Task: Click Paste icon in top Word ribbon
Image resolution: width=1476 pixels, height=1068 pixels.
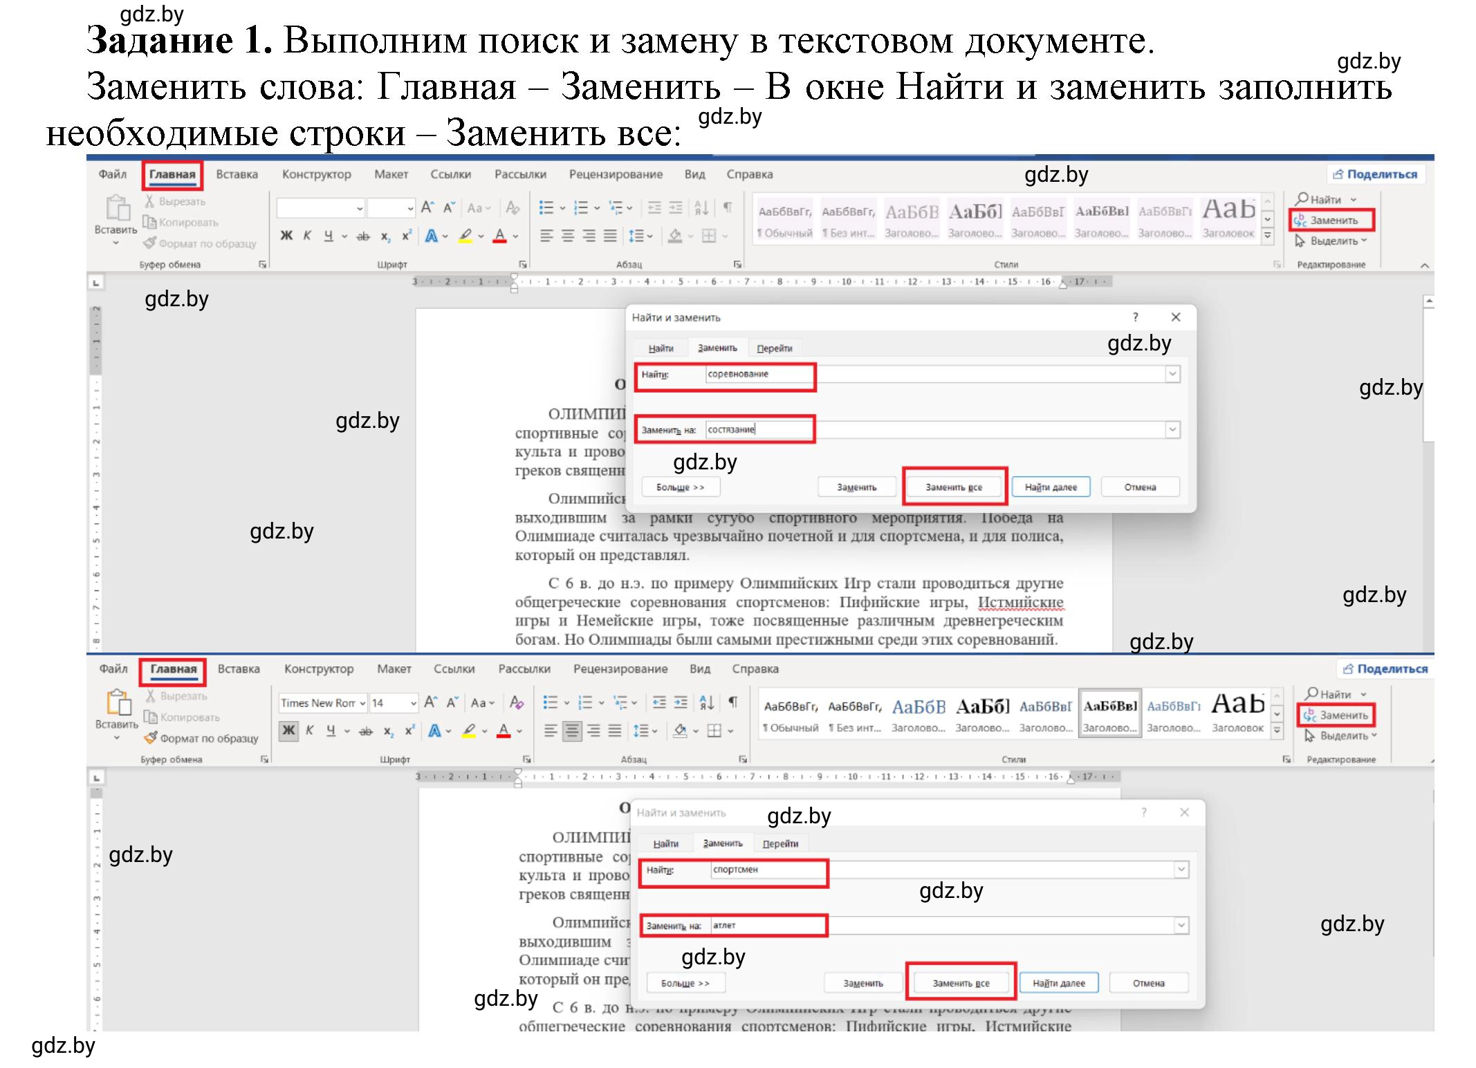Action: 117,207
